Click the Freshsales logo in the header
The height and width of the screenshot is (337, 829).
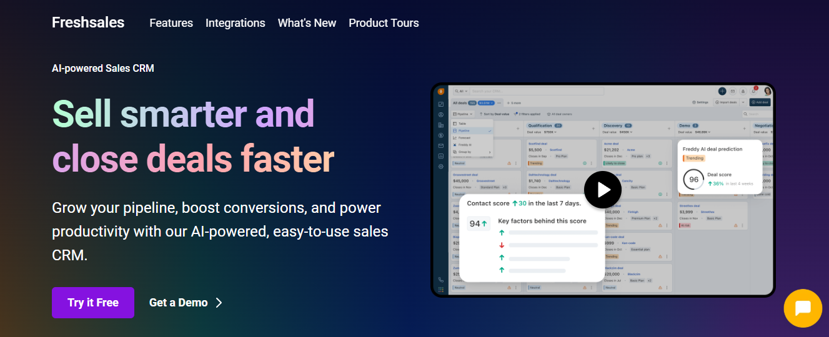coord(88,22)
